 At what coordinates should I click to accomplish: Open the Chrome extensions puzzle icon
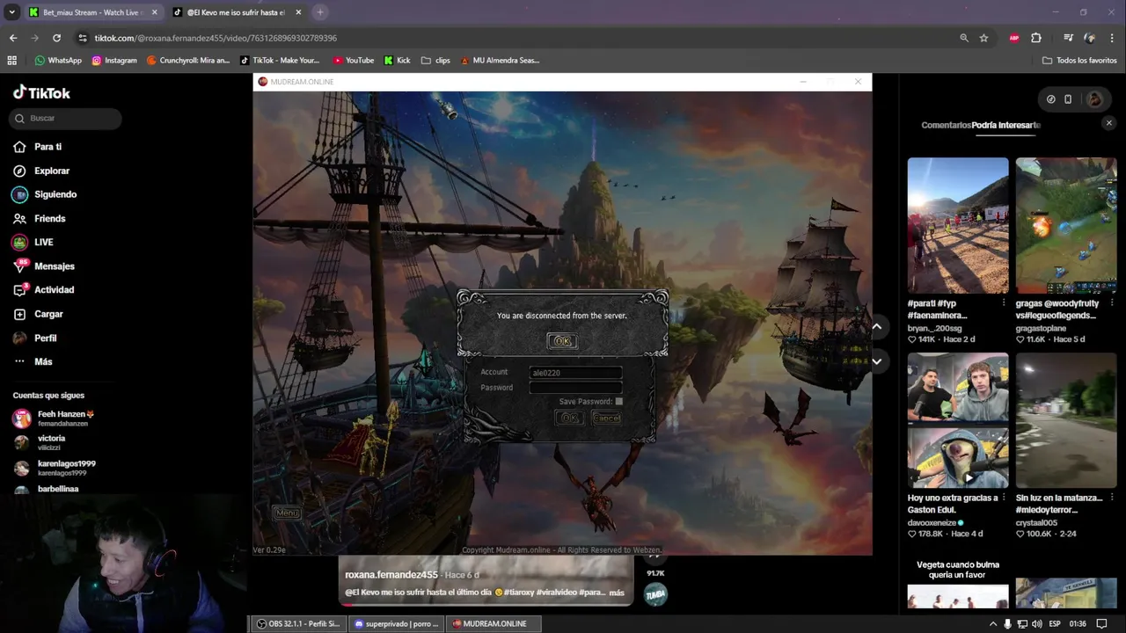point(1036,38)
